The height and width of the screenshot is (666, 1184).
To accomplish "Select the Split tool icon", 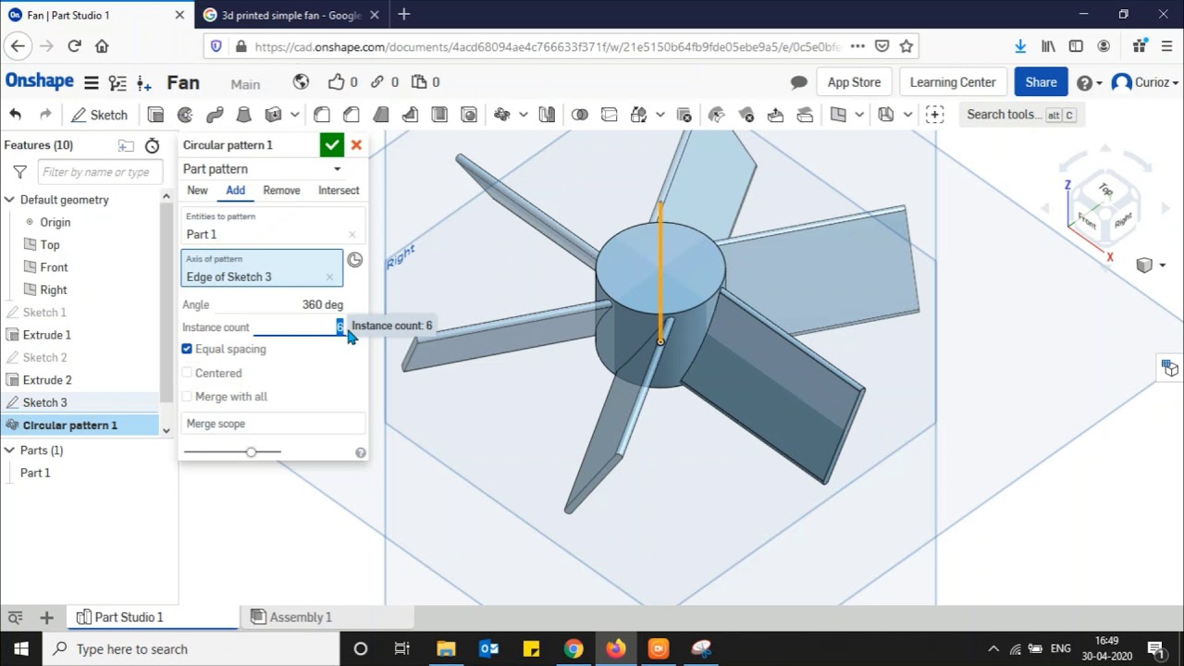I will point(609,115).
